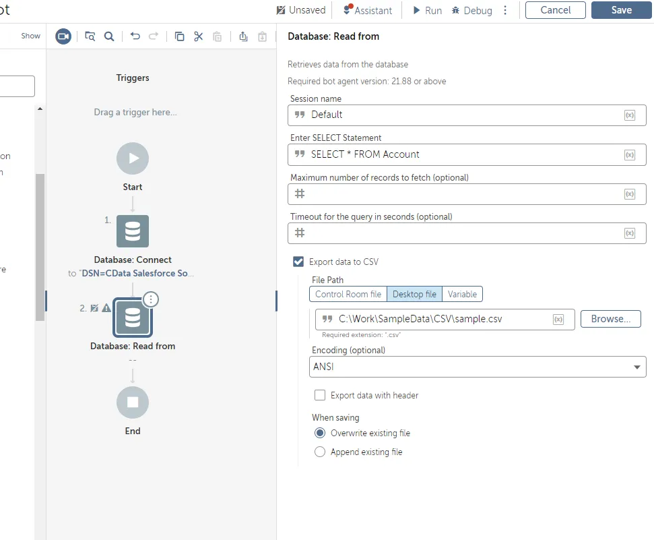Enable Export data with header
This screenshot has width=654, height=540.
320,395
